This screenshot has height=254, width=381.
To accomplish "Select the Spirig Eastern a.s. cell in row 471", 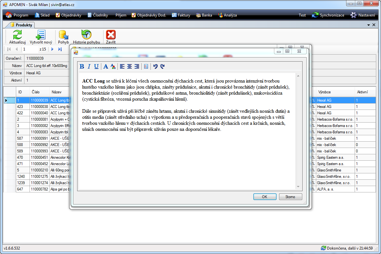I will point(335,164).
